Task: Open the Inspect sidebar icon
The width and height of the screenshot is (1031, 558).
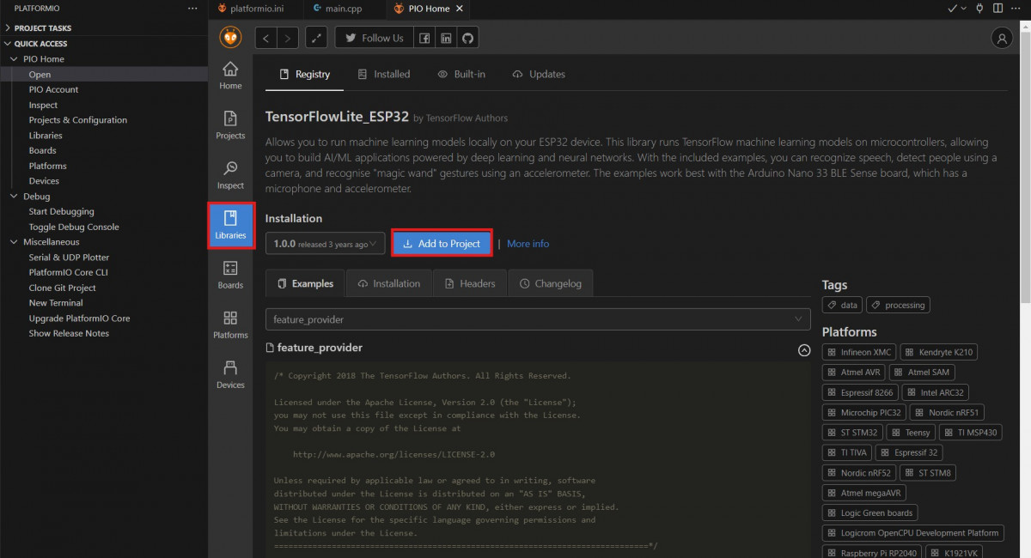Action: (x=230, y=174)
